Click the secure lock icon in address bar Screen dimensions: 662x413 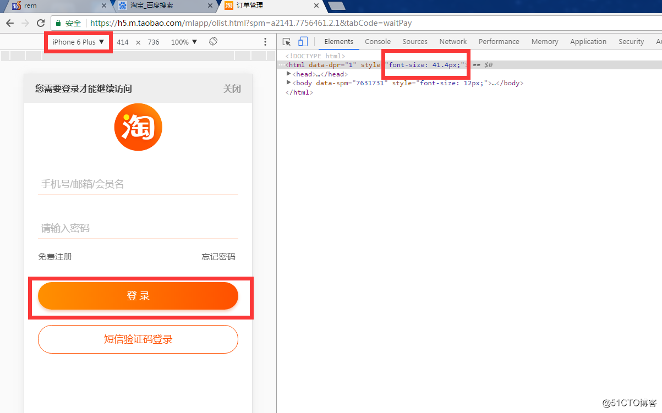coord(58,23)
